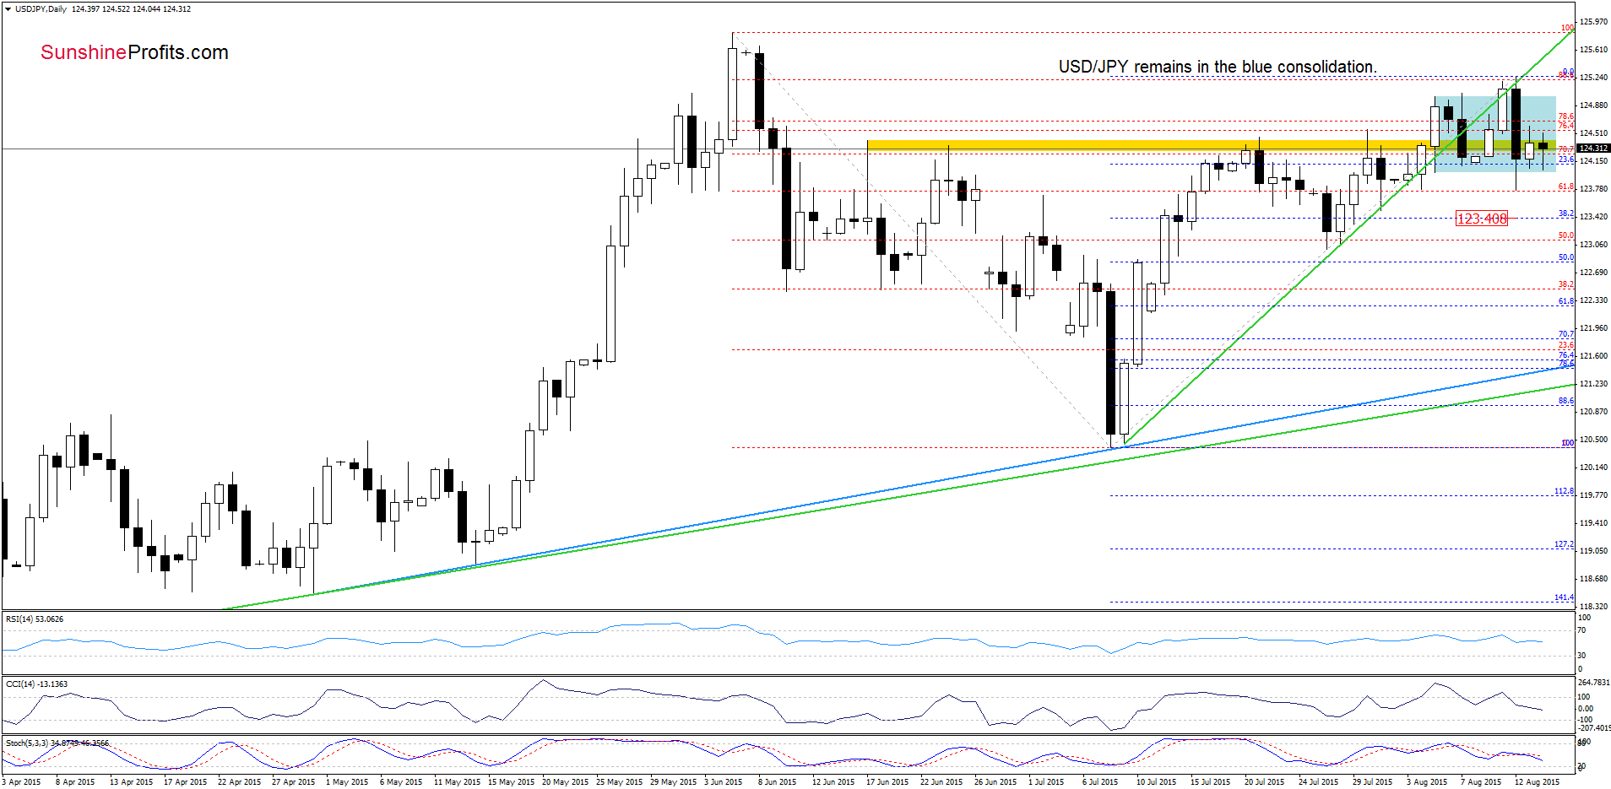
Task: Click the current price tag 124.312
Action: tap(1593, 148)
